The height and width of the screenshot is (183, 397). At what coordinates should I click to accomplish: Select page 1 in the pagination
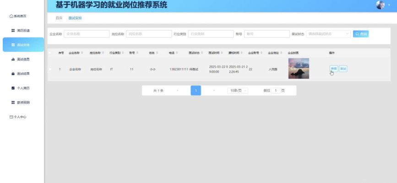click(x=196, y=91)
